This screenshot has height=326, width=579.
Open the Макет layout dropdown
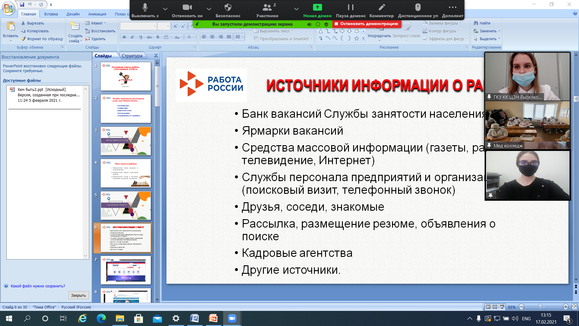[x=96, y=23]
